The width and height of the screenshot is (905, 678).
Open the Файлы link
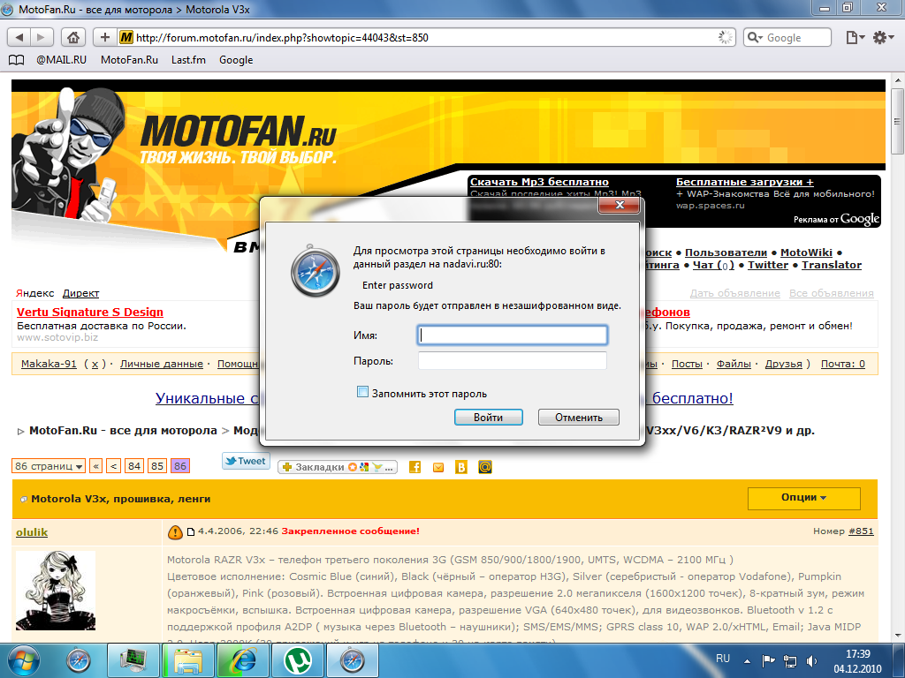(x=734, y=364)
